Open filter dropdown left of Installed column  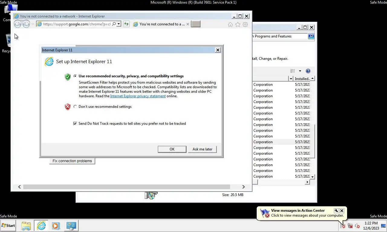[291, 79]
